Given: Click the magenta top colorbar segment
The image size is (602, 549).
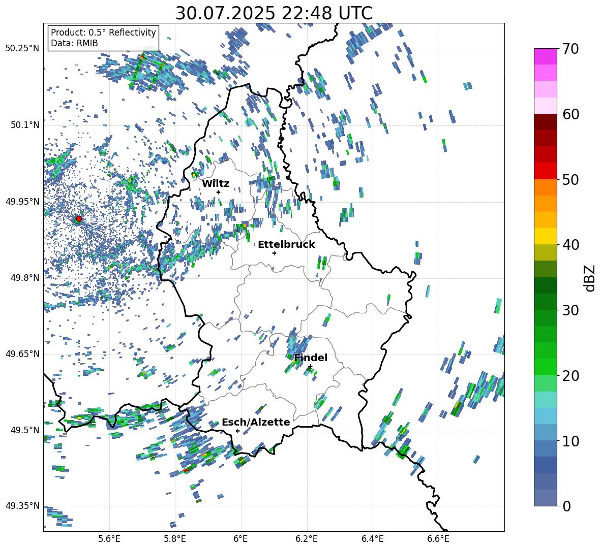Looking at the screenshot, I should tap(546, 56).
